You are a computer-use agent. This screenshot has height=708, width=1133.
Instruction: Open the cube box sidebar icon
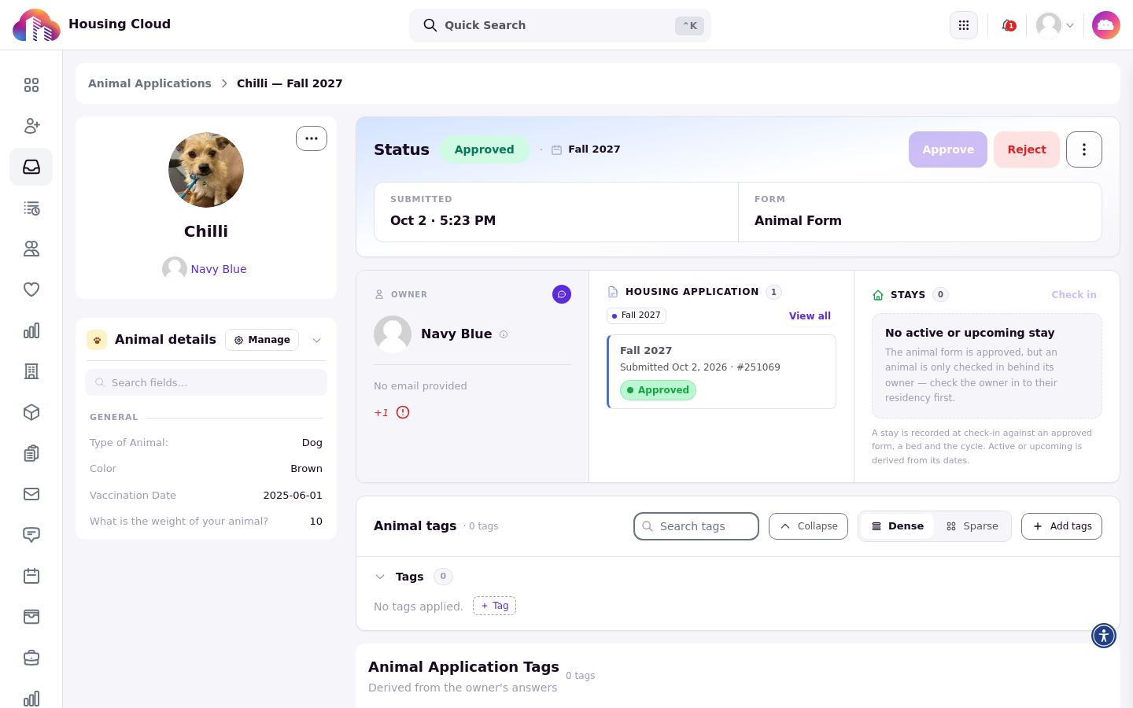[x=31, y=412]
